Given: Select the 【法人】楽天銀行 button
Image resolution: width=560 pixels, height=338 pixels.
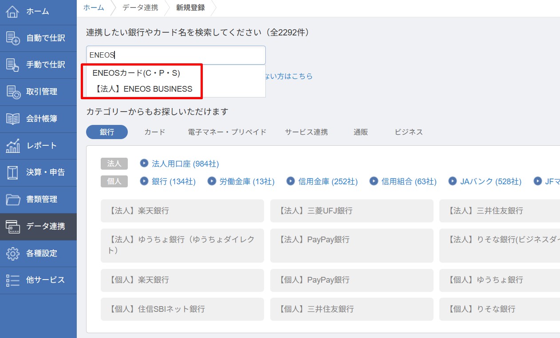Looking at the screenshot, I should [x=182, y=211].
